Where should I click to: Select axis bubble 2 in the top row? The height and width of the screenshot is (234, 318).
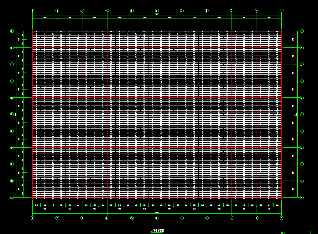(57, 11)
